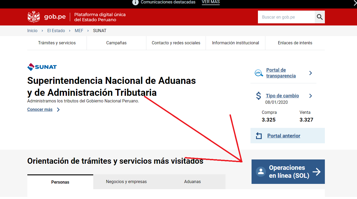The height and width of the screenshot is (199, 357).
Task: Click the magnifying glass search button
Action: click(320, 17)
